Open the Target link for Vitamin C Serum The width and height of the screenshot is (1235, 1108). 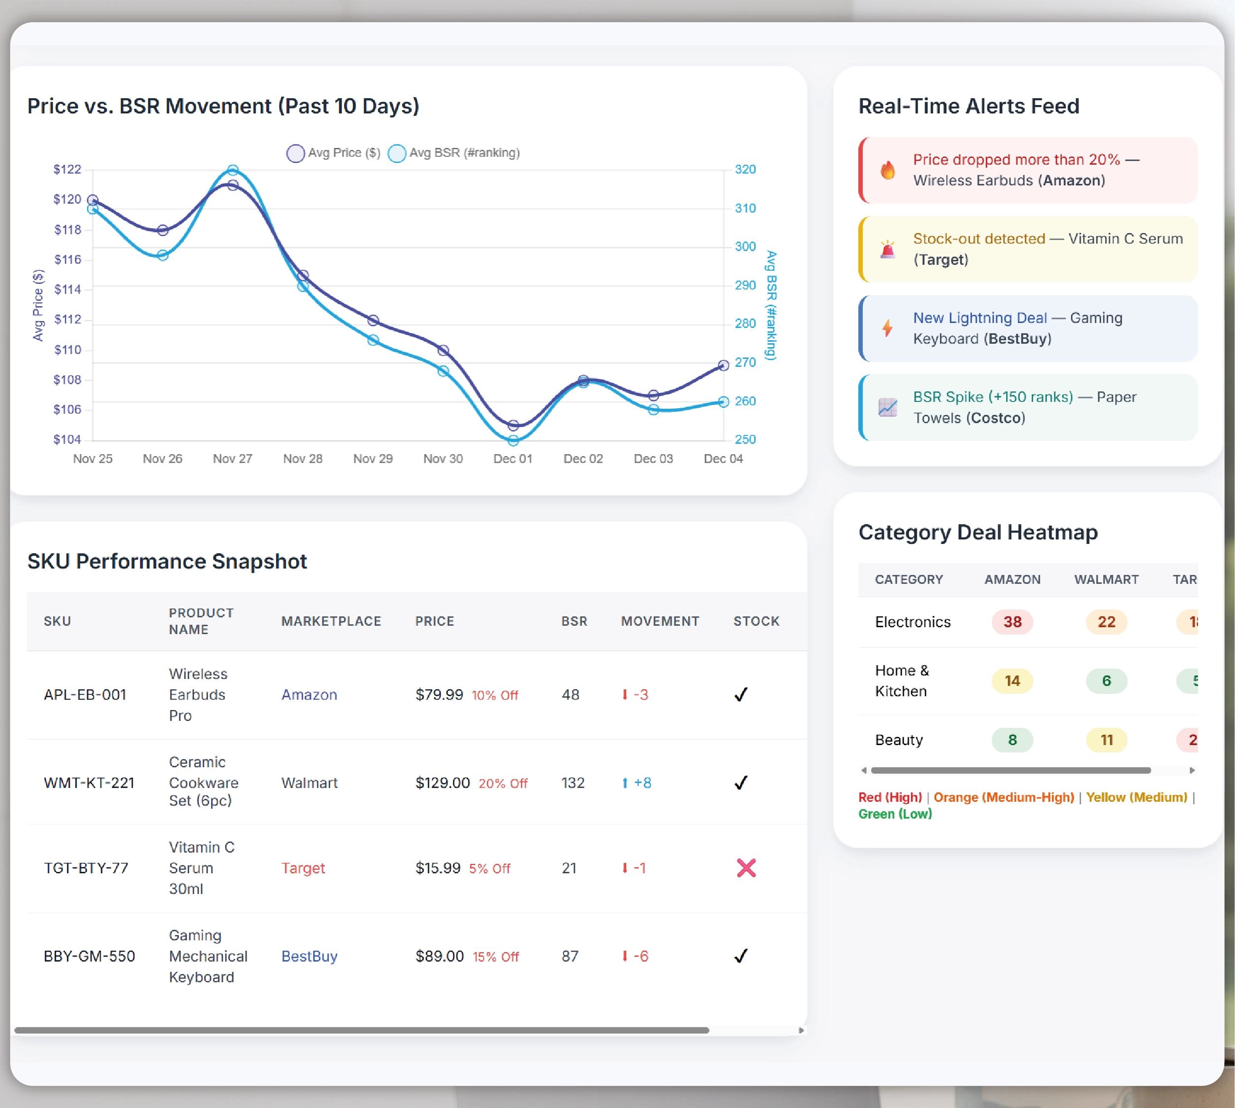(x=303, y=867)
